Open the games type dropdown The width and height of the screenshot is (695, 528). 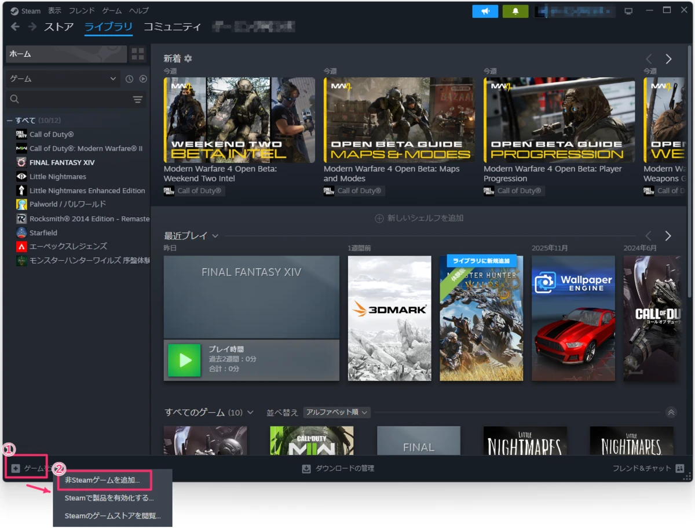[x=63, y=79]
